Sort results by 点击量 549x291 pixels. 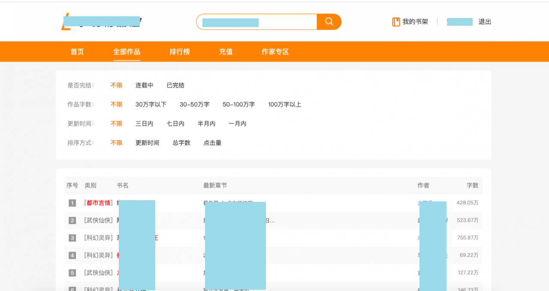pyautogui.click(x=212, y=143)
